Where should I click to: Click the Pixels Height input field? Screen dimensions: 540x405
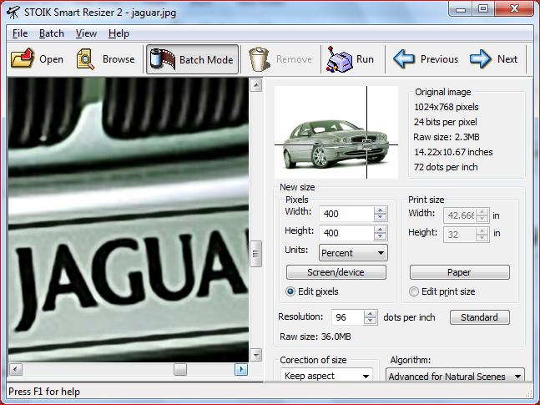(346, 233)
